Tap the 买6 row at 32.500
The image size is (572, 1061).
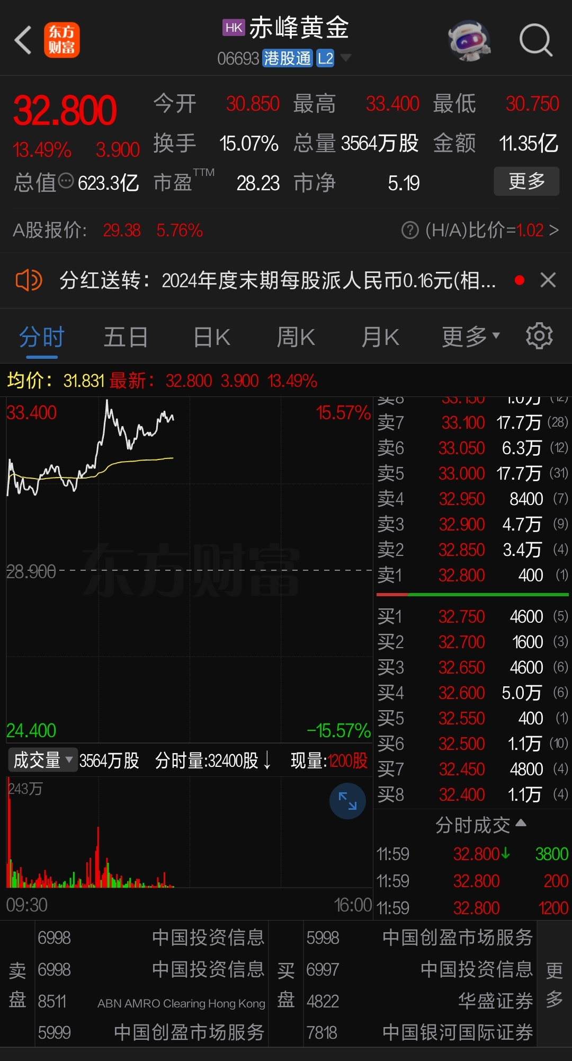coord(472,744)
